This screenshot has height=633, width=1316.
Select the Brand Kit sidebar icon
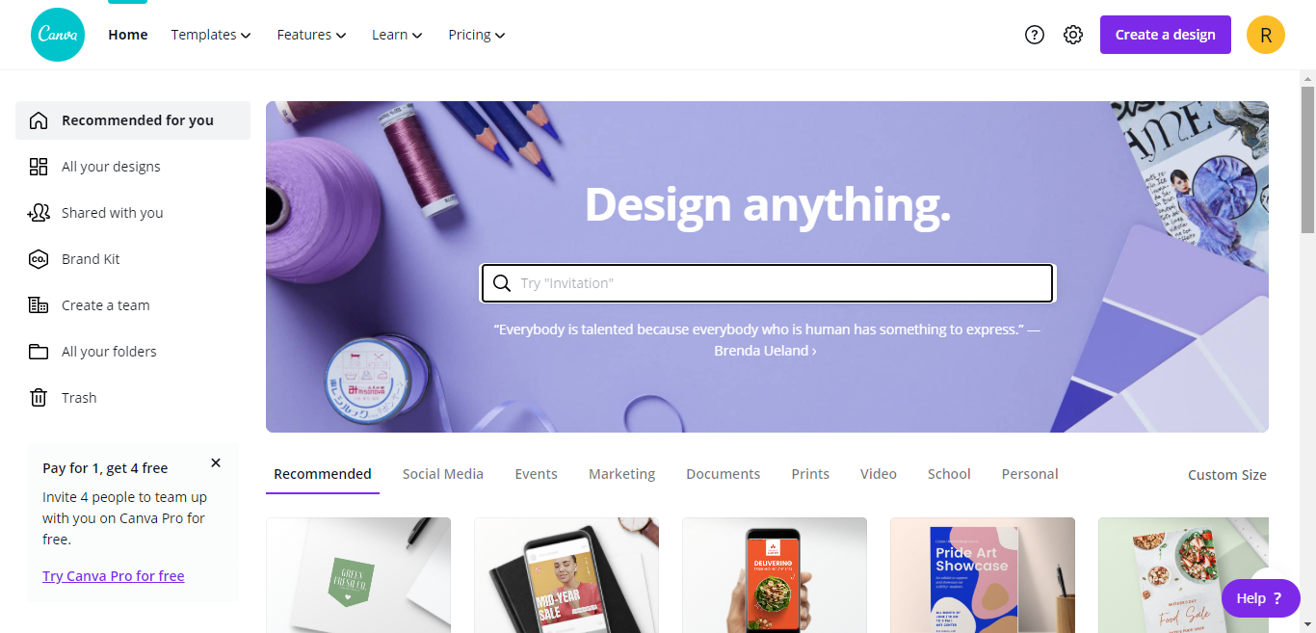[x=39, y=259]
